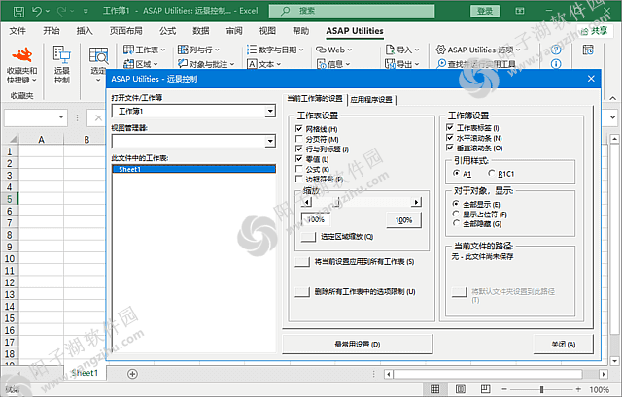The image size is (622, 397).
Task: Switch to Page Break Preview icon
Action: 486,389
